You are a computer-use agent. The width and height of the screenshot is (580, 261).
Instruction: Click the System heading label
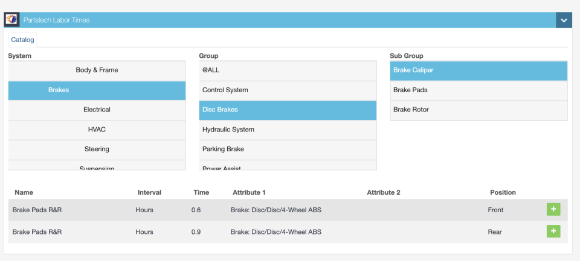click(x=19, y=55)
